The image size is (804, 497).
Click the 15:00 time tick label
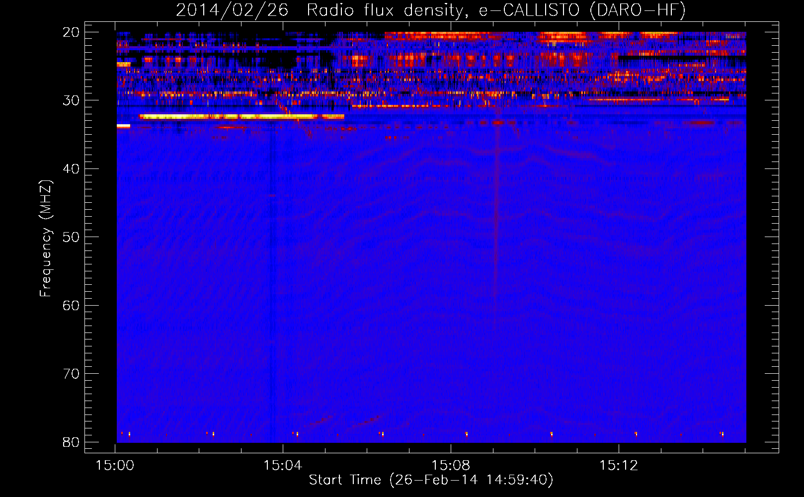point(115,466)
